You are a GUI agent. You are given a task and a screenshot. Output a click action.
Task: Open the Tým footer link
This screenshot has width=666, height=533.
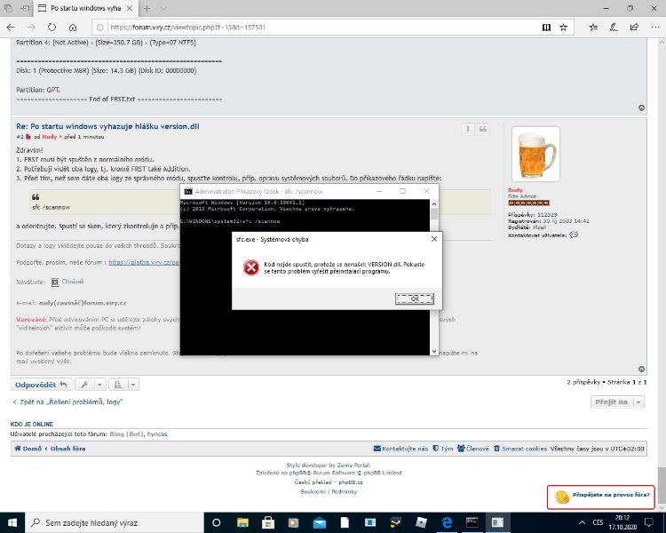(x=442, y=449)
